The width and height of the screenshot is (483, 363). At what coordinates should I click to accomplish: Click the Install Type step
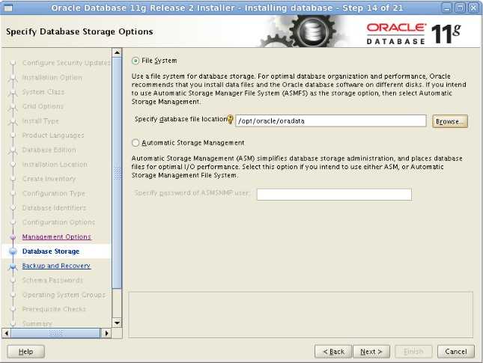tap(40, 121)
